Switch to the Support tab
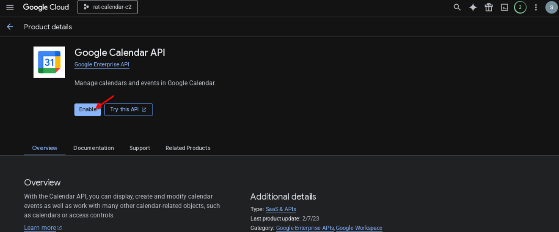Image resolution: width=559 pixels, height=232 pixels. pyautogui.click(x=140, y=148)
